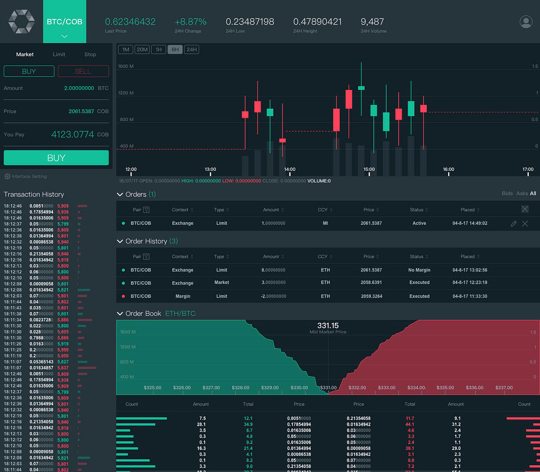Click the Transaction History heading
540x472 pixels.
pyautogui.click(x=34, y=195)
